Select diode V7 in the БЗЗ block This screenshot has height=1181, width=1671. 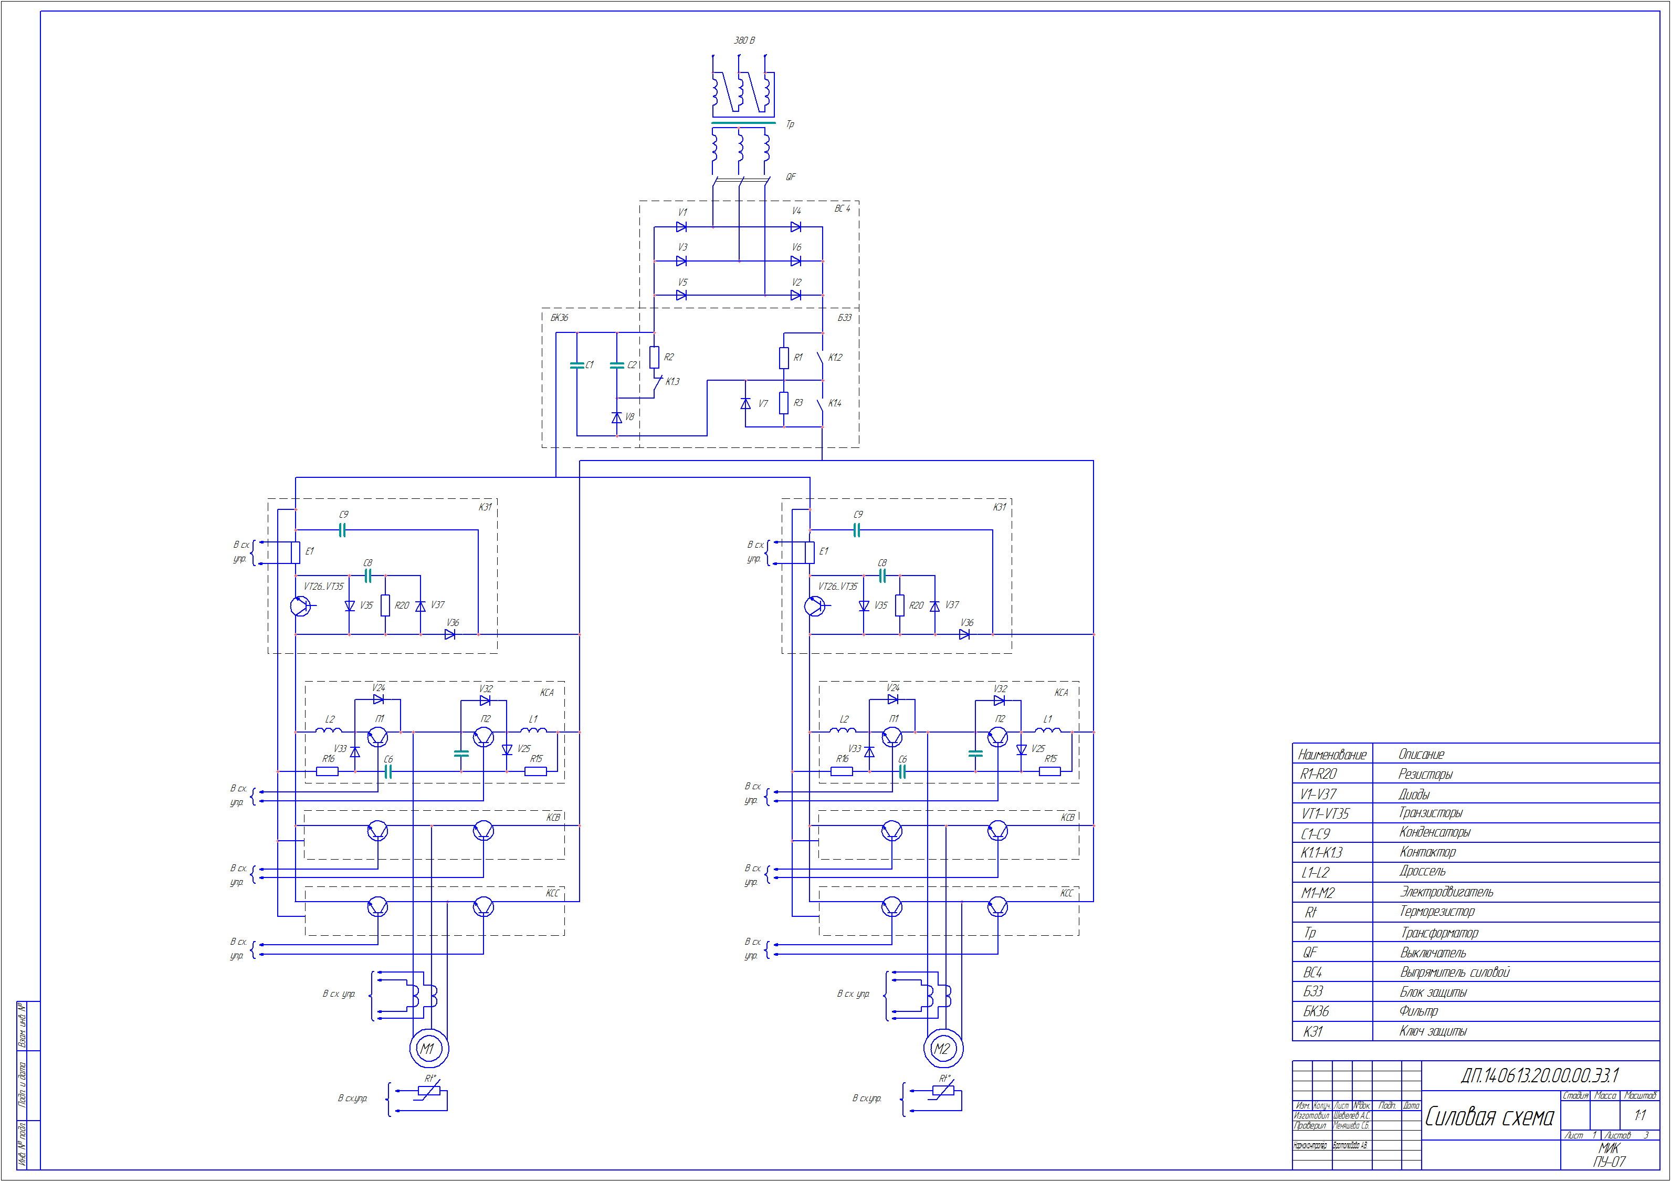[x=745, y=403]
